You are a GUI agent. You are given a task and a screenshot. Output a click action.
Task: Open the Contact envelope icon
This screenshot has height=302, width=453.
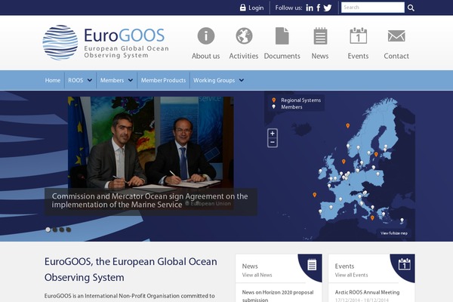pos(396,35)
